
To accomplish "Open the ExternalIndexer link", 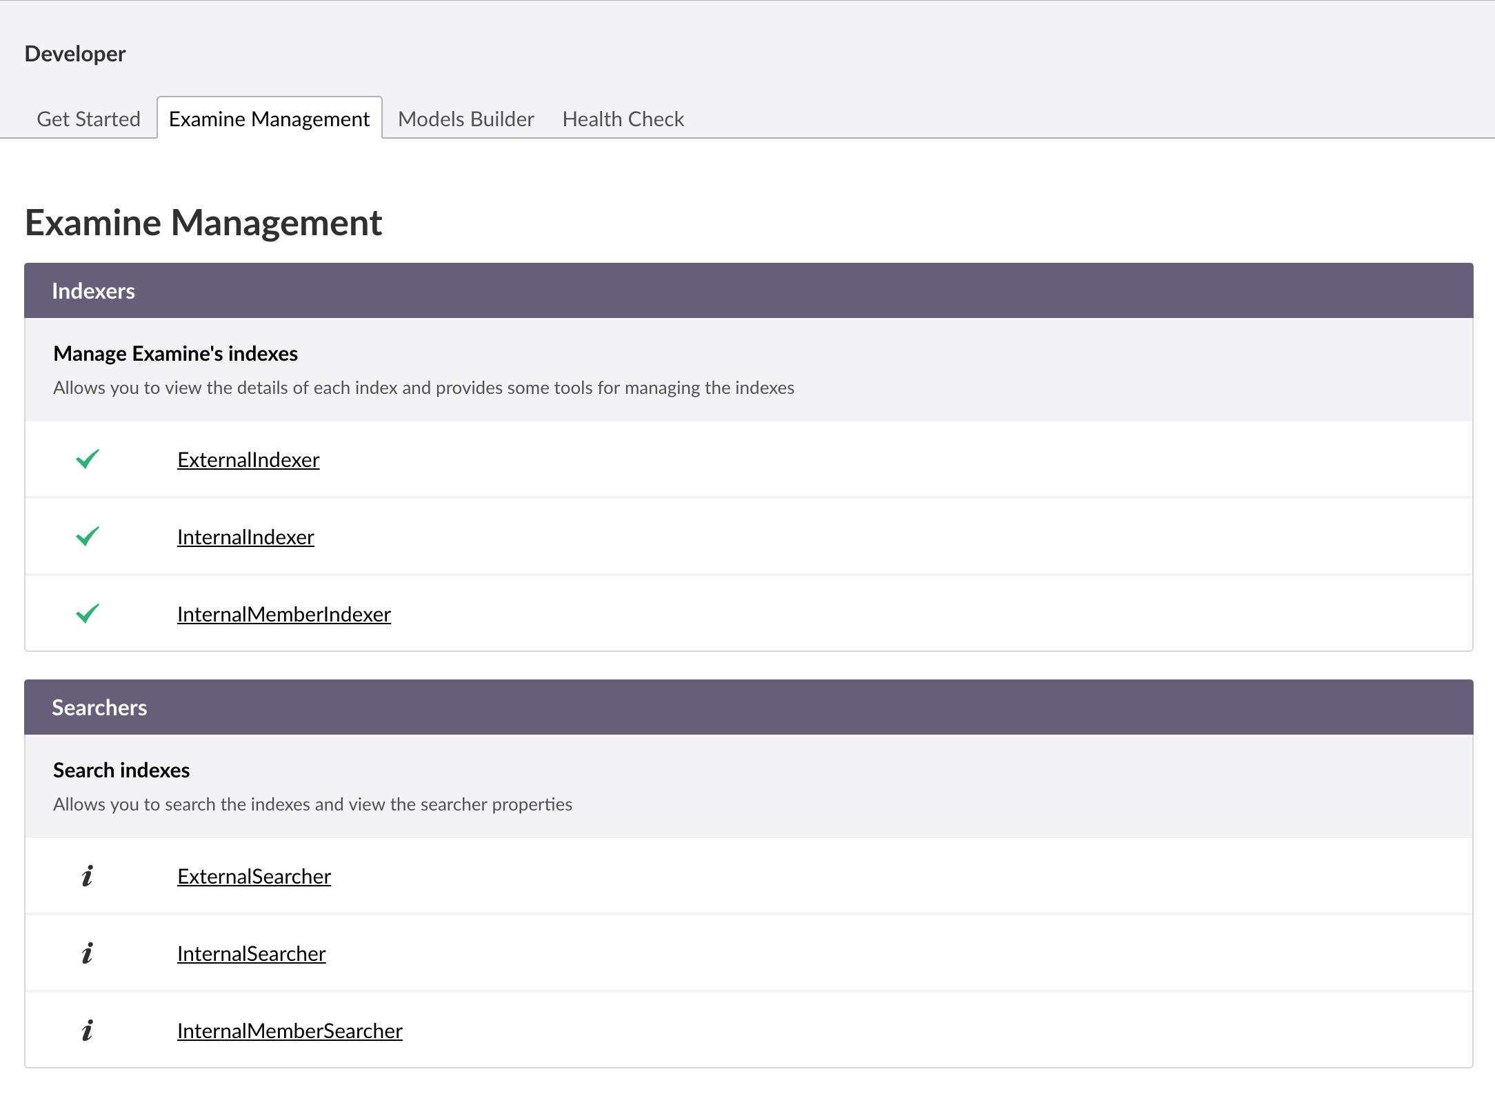I will click(248, 459).
